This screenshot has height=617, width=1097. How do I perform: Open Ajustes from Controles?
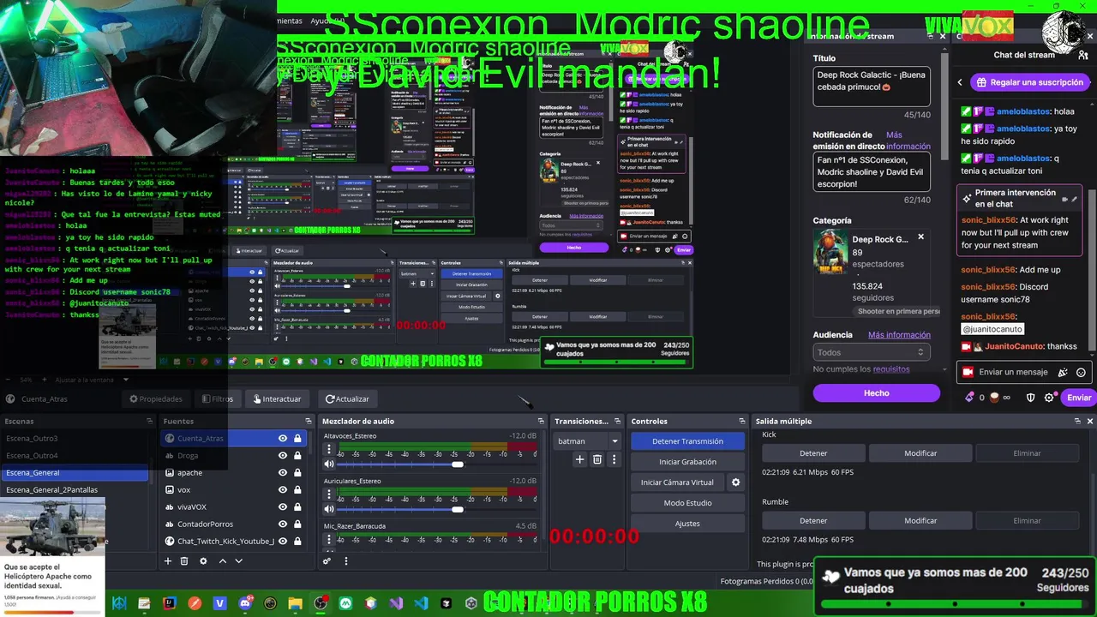(x=687, y=524)
